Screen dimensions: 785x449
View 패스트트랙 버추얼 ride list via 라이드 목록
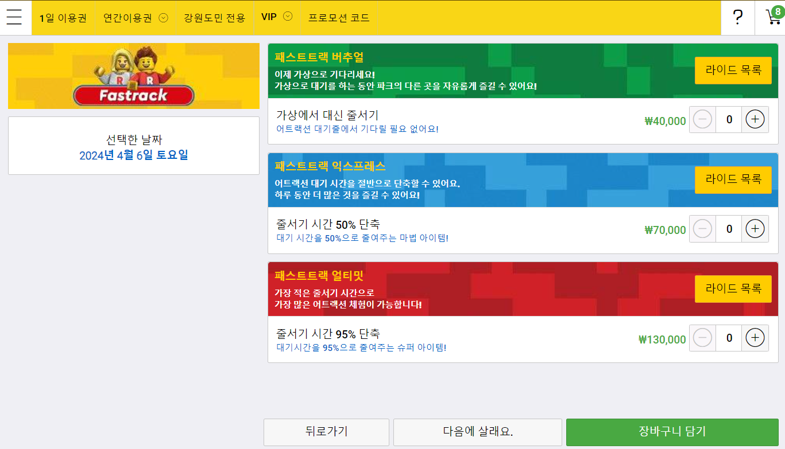[x=733, y=71]
